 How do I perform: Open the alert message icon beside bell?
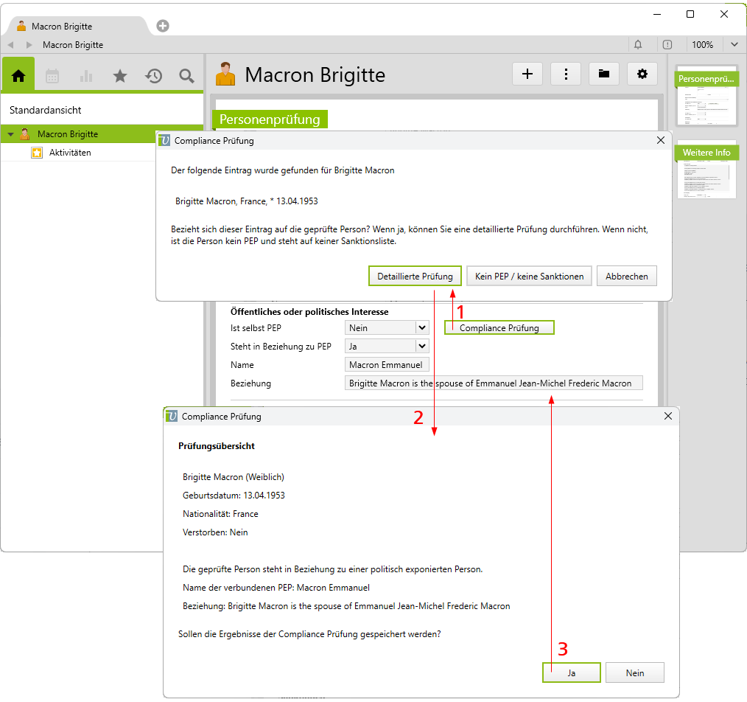coord(667,45)
